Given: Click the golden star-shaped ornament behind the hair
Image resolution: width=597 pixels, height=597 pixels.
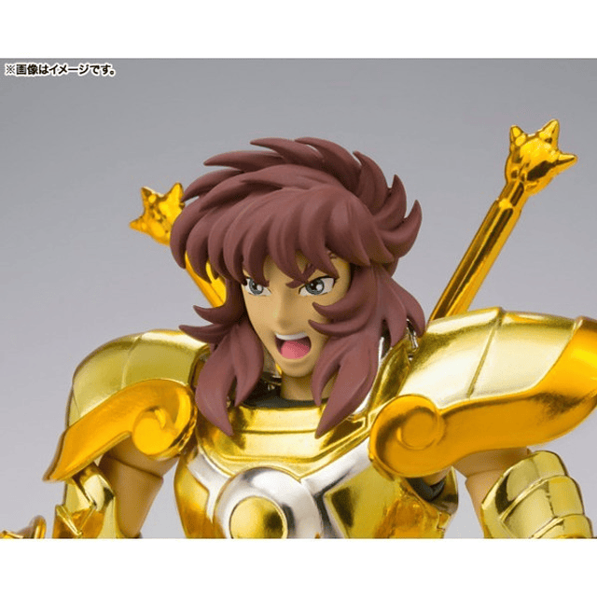Looking at the screenshot, I should pos(157,215).
